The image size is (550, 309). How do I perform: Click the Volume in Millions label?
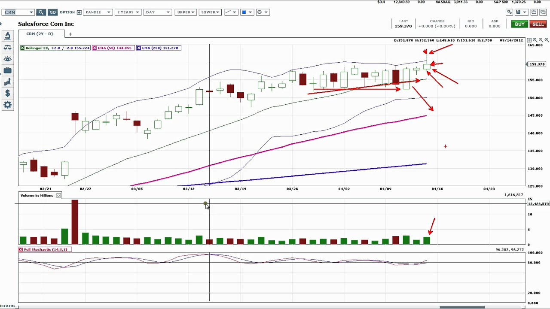(37, 196)
